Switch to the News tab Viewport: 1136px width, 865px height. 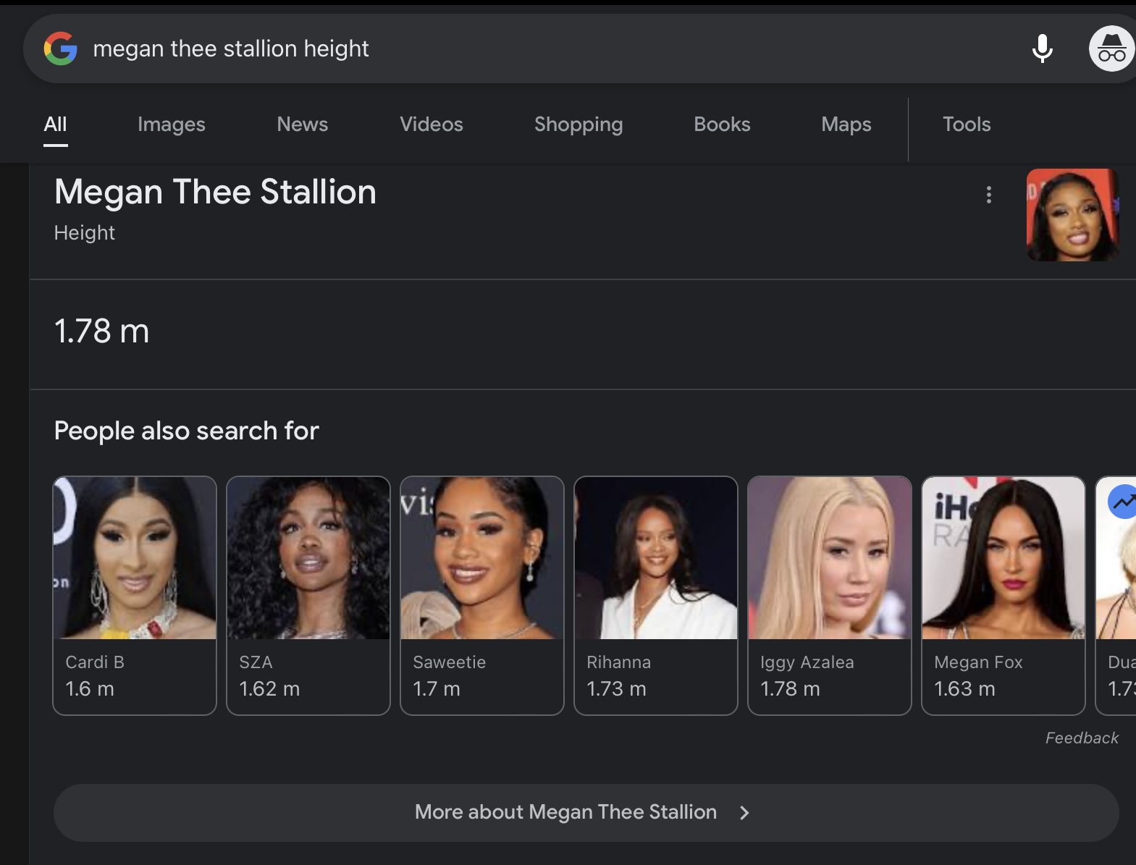302,125
